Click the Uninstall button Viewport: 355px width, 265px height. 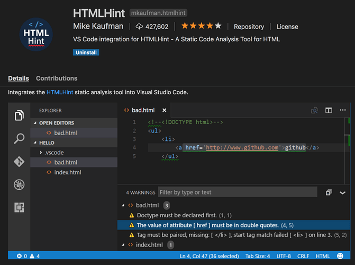86,52
